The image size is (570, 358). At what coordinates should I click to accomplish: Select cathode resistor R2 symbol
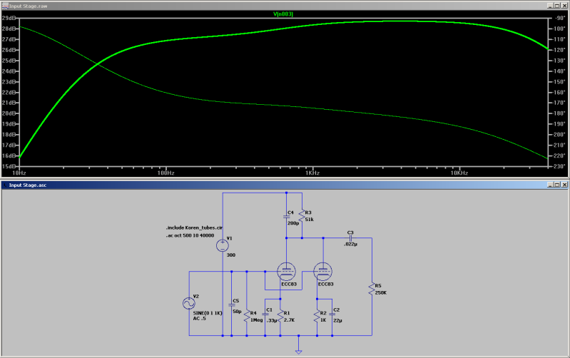tap(317, 316)
